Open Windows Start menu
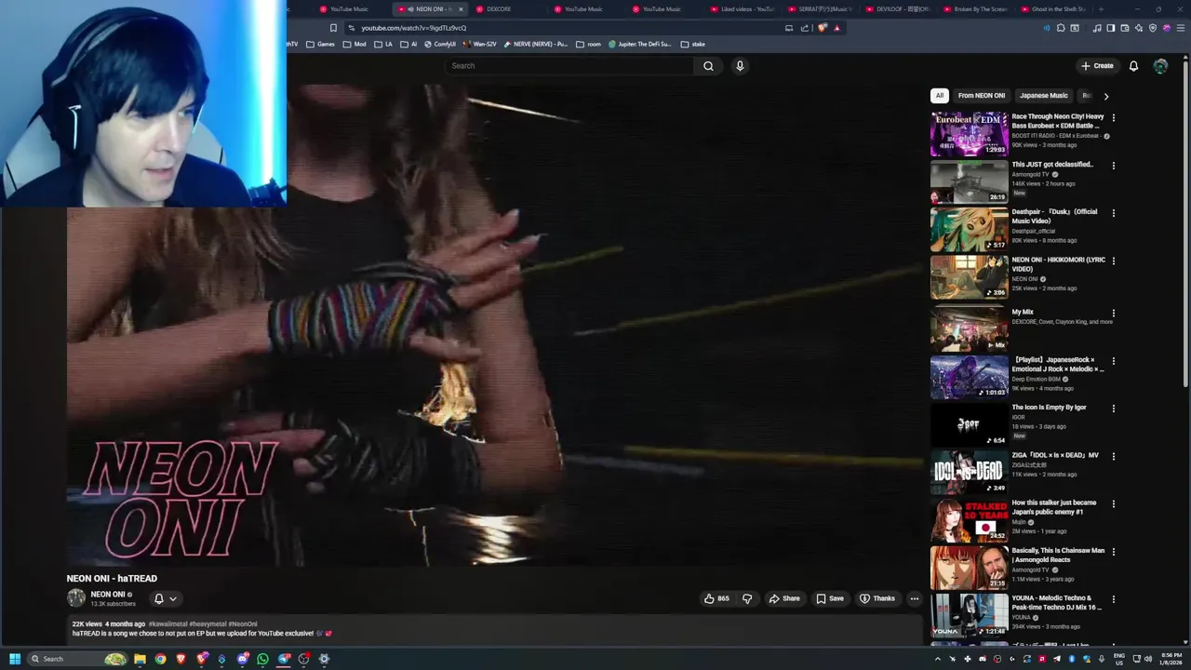Screen dimensions: 1191x670 [x=15, y=659]
